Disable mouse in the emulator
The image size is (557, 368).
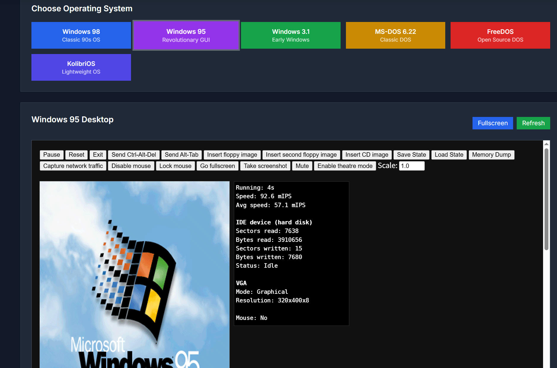tap(131, 166)
